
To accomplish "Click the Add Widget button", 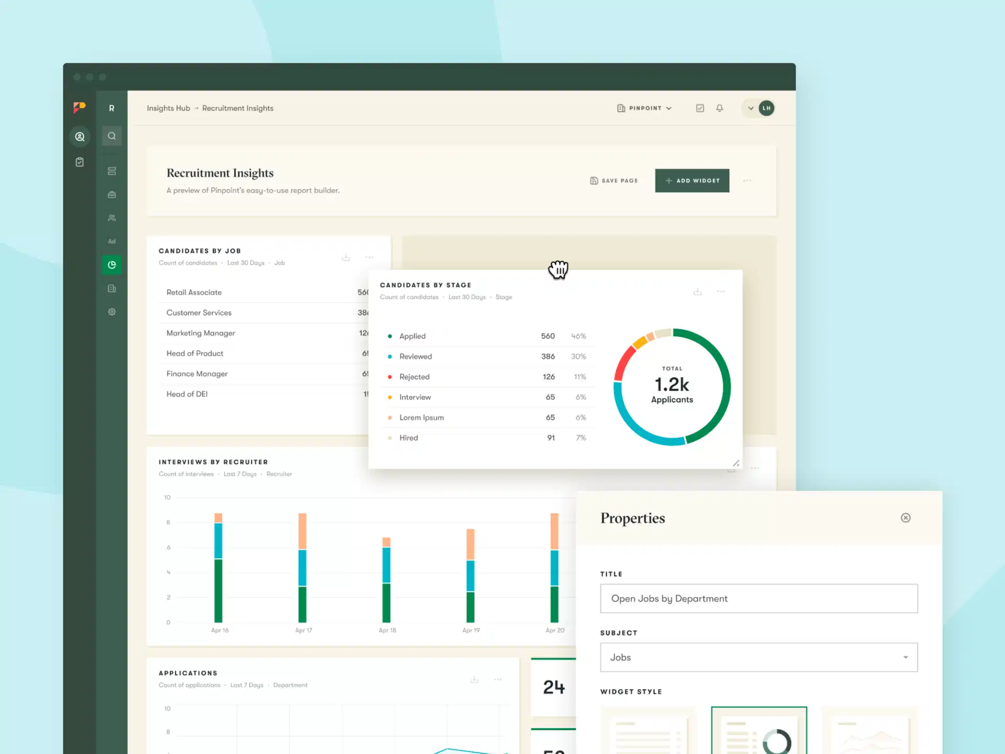I will tap(692, 180).
